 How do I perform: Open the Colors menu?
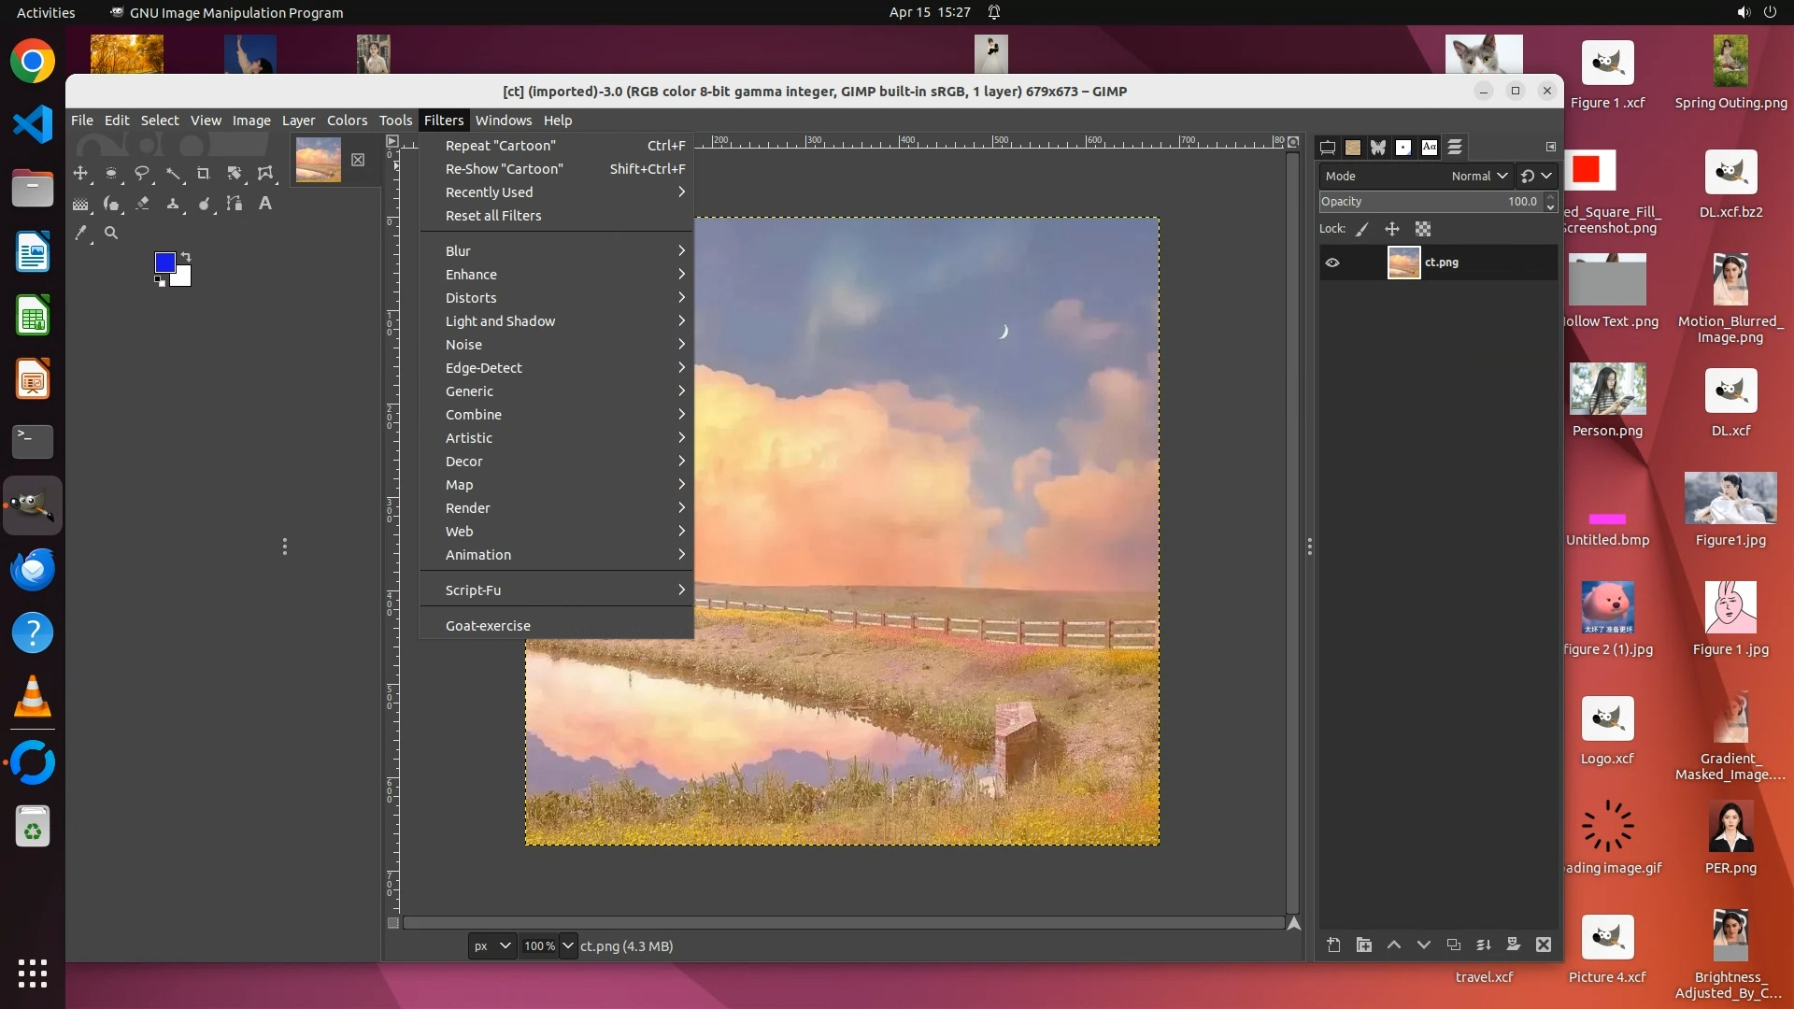pos(347,121)
